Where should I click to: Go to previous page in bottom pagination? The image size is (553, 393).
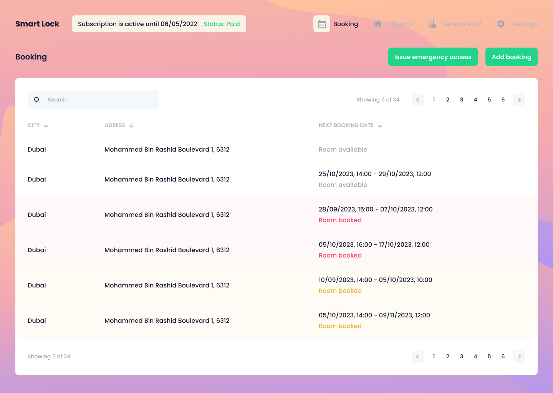click(418, 357)
